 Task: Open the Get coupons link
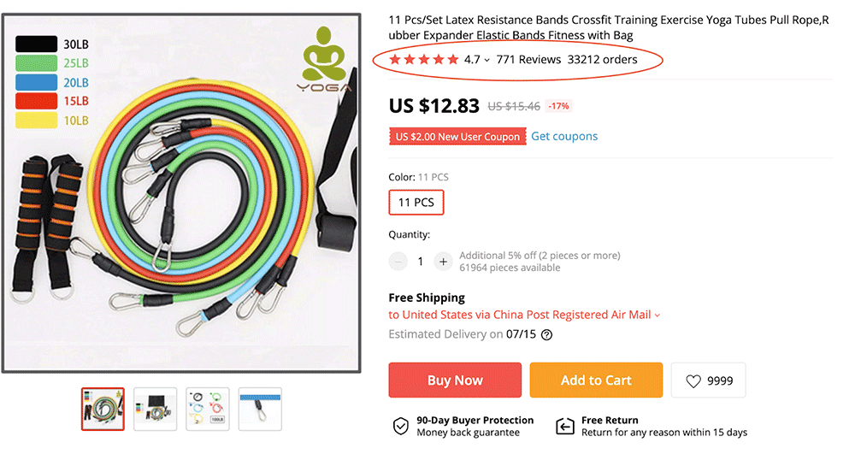pos(564,136)
